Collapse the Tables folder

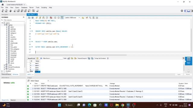(x=5, y=25)
